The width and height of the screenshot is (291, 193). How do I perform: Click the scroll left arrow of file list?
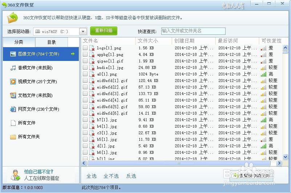pos(84,163)
